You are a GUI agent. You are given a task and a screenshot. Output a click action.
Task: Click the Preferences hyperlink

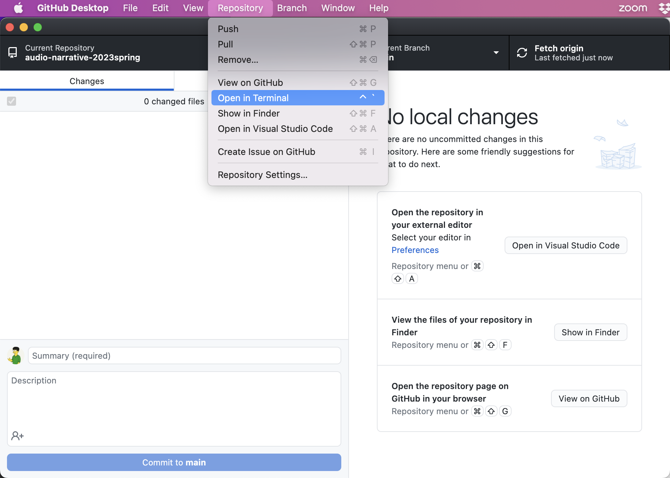coord(415,250)
